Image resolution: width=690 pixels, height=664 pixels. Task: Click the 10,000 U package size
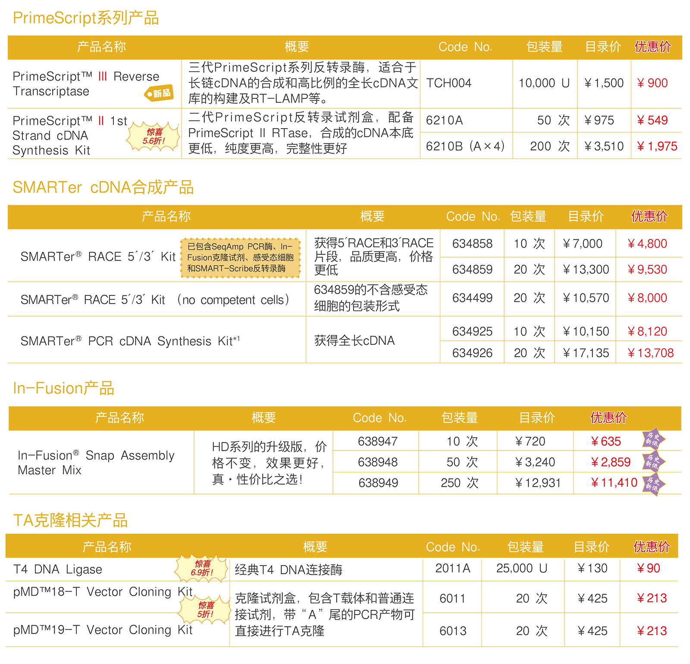click(544, 83)
